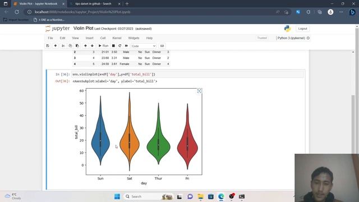This screenshot has height=202, width=359.
Task: Open the Import favorites bookmark
Action: point(16,20)
